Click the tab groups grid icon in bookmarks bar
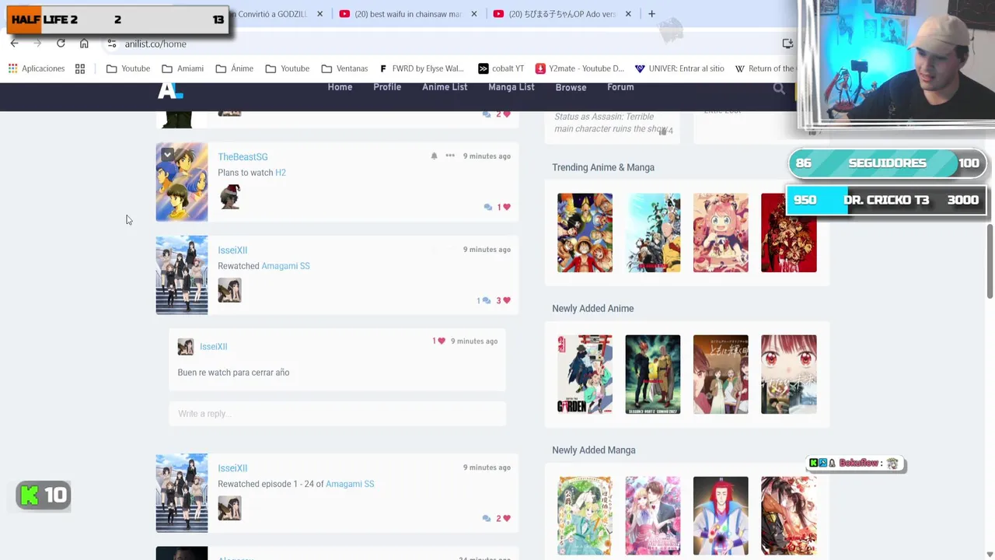 coord(80,68)
